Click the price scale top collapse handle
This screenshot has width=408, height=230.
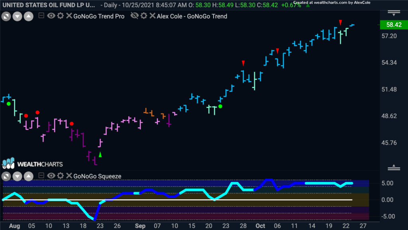point(394,13)
